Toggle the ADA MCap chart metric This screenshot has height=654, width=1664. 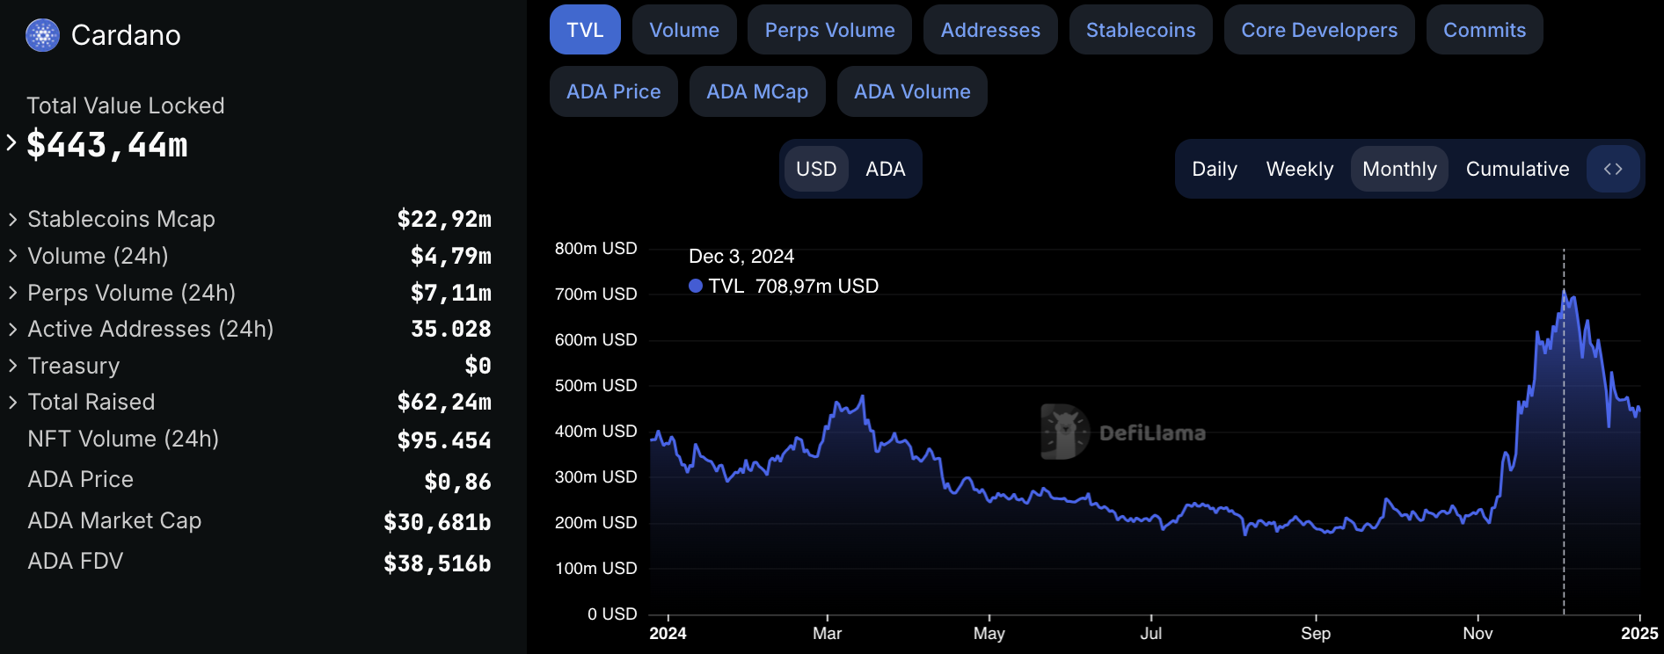click(x=757, y=91)
